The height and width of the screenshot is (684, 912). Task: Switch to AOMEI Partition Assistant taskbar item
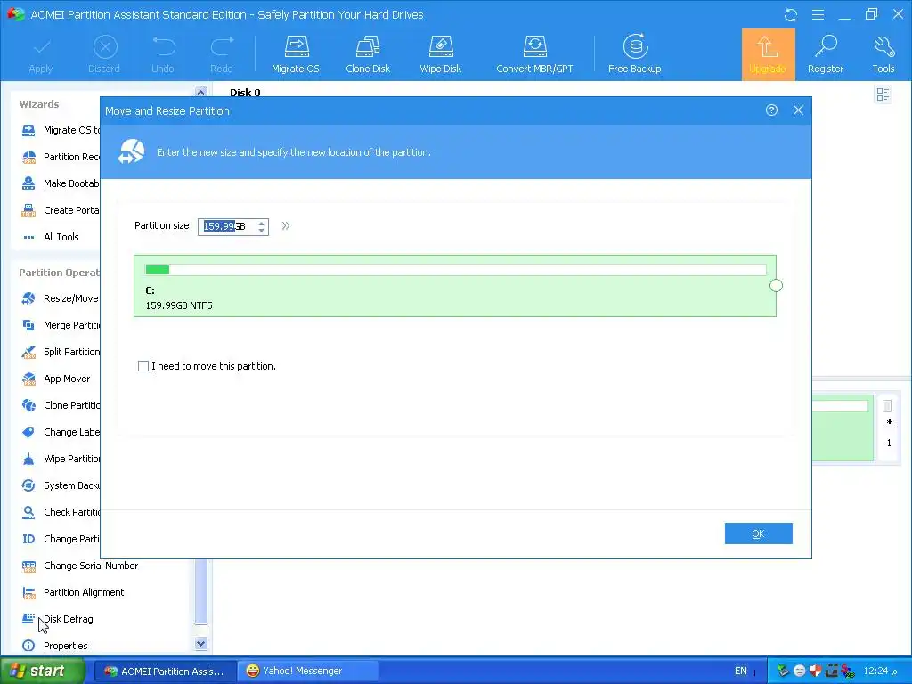click(x=165, y=672)
